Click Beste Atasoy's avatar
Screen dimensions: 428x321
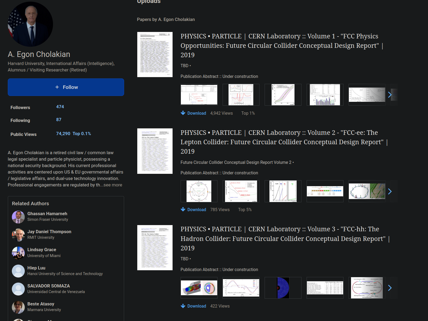tap(18, 307)
